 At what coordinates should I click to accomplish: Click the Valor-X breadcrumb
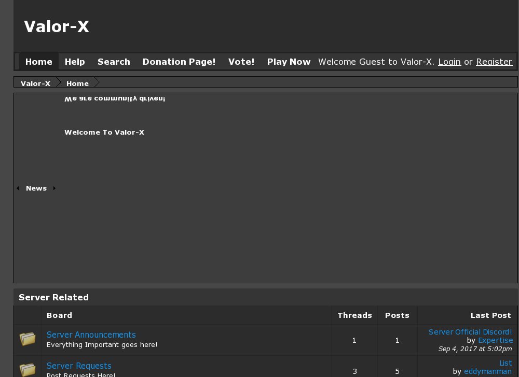pos(35,83)
